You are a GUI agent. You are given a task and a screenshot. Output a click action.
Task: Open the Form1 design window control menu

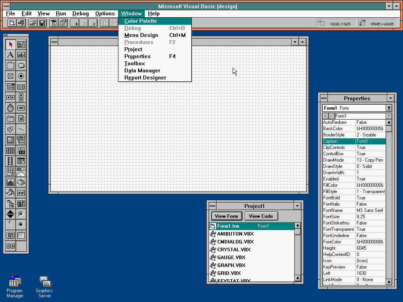point(54,42)
